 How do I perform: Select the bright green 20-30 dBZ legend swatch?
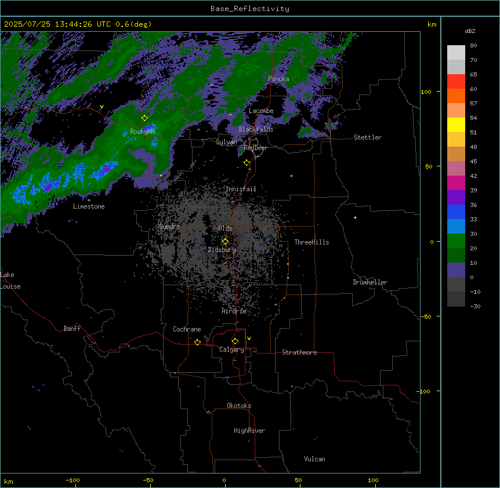(x=456, y=241)
